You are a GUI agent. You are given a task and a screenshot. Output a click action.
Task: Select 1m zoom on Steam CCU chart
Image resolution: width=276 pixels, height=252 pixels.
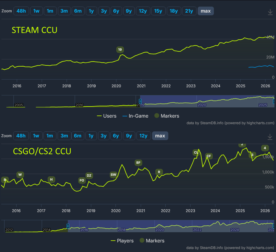pos(50,11)
